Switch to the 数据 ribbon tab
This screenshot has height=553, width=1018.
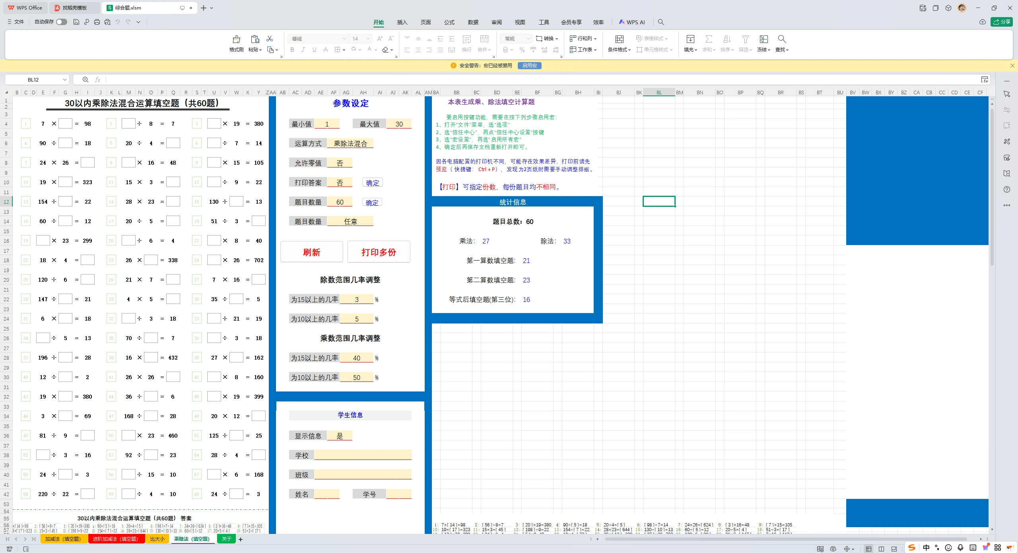point(472,22)
